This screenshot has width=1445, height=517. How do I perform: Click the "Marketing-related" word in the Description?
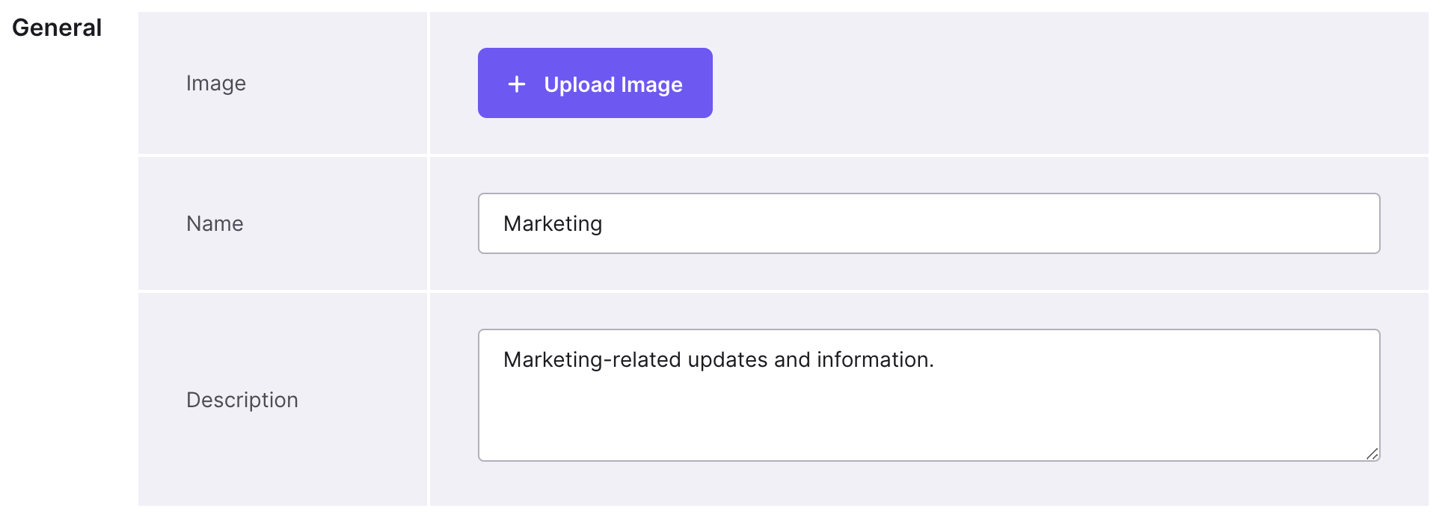click(592, 359)
